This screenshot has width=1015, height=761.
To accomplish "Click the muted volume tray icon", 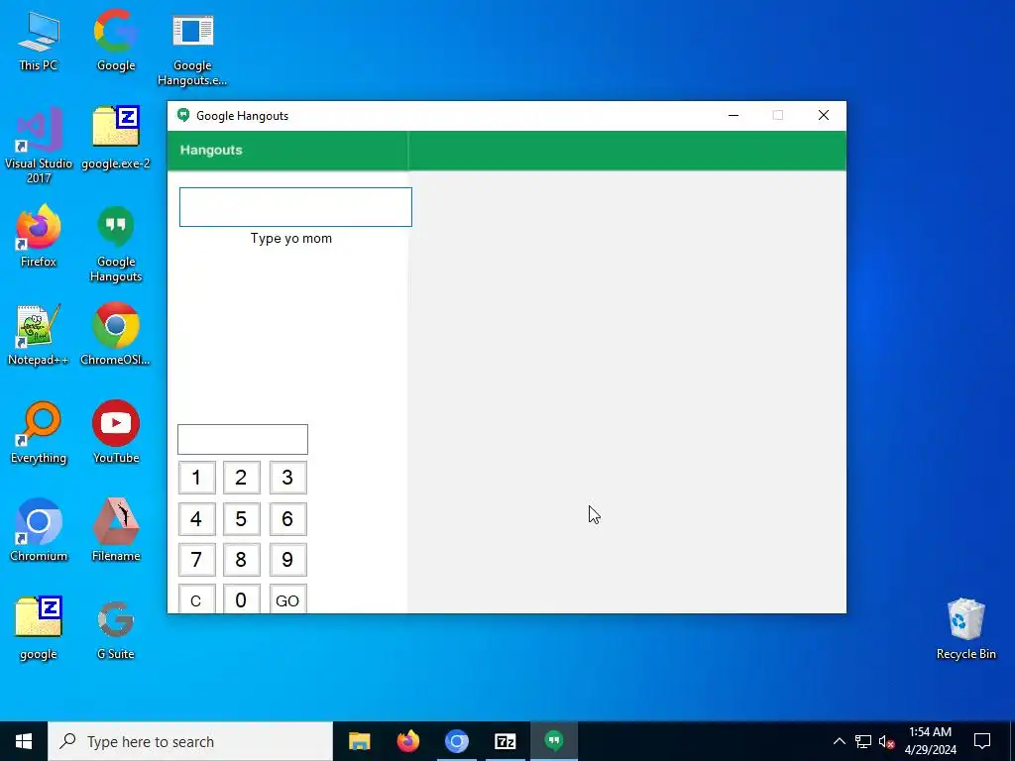I will [x=887, y=741].
